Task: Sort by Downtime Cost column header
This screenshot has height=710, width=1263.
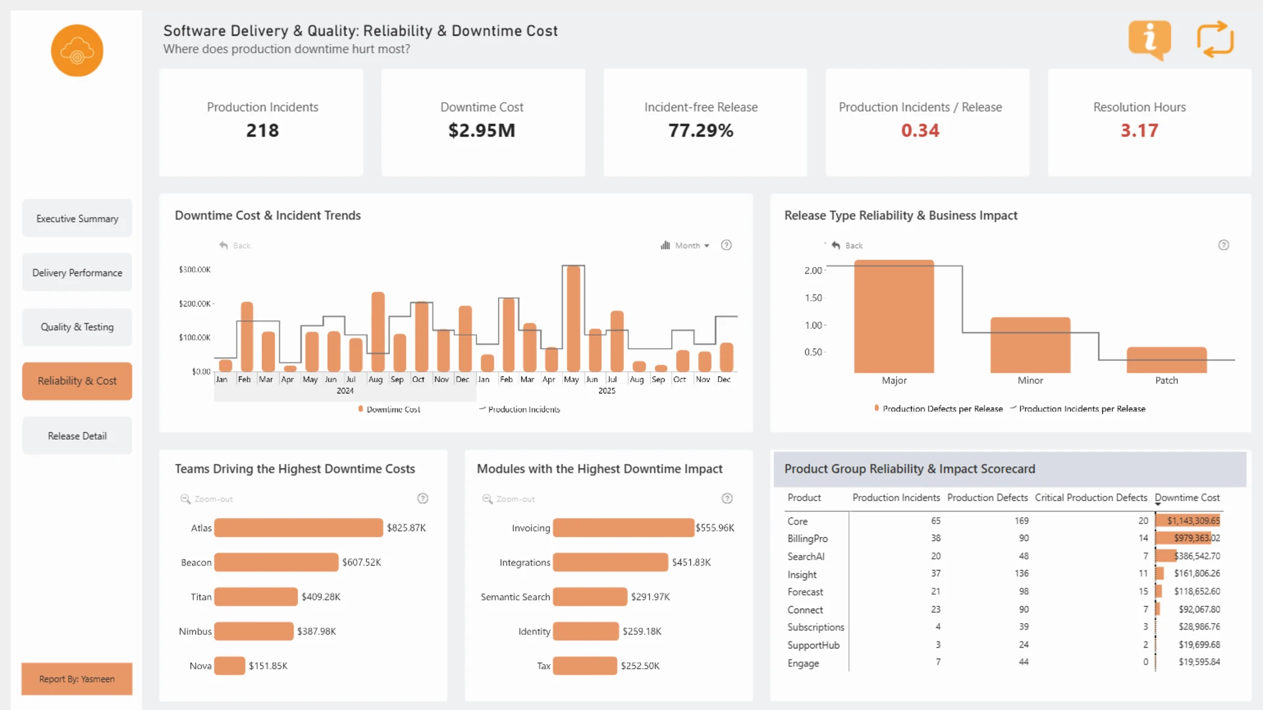Action: [x=1187, y=498]
